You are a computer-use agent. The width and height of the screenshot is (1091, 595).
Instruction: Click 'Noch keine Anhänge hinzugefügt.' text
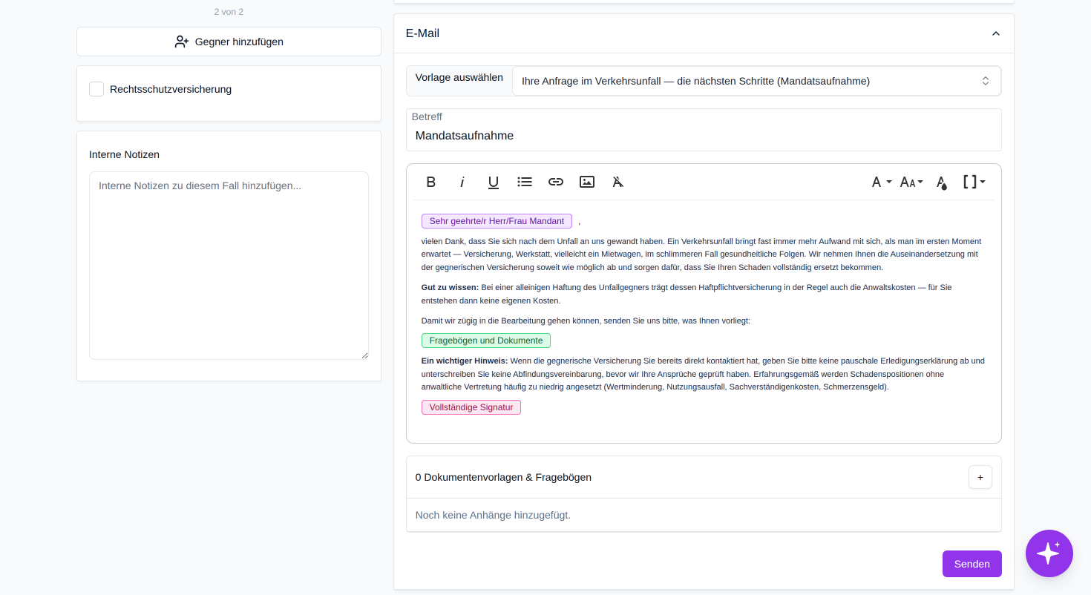pyautogui.click(x=493, y=515)
